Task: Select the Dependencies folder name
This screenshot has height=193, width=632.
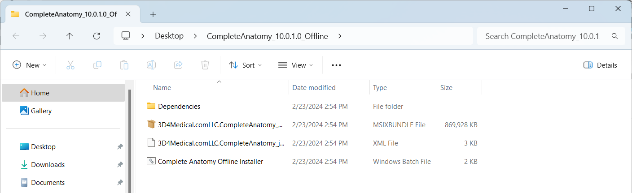Action: [179, 107]
